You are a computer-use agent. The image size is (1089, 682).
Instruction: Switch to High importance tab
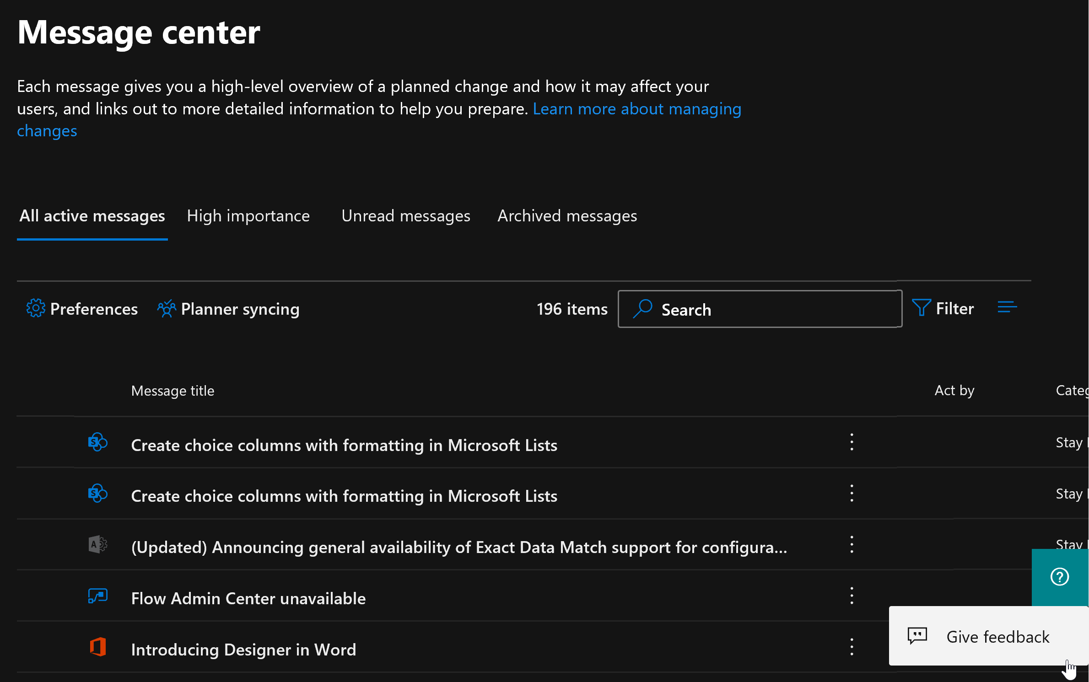click(x=248, y=216)
